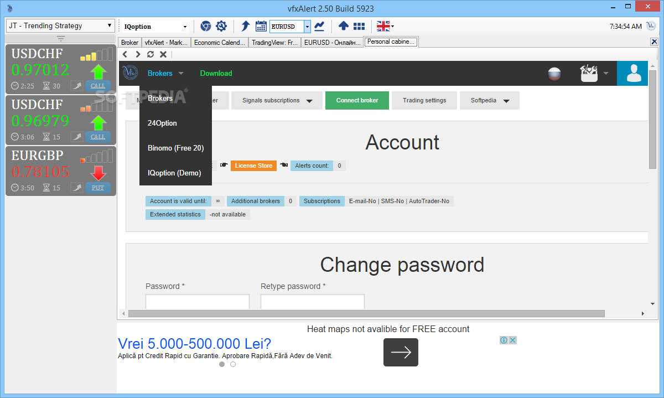Viewport: 664px width, 398px height.
Task: Click the UK flag language icon
Action: 383,26
